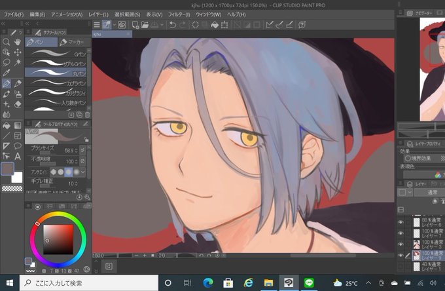The image size is (445, 291).
Task: Select the Pencil tool
Action: pyautogui.click(x=18, y=83)
